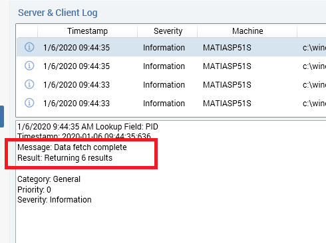Click the 'Message: Data fetch complete' line
This screenshot has width=326, height=243.
72,147
